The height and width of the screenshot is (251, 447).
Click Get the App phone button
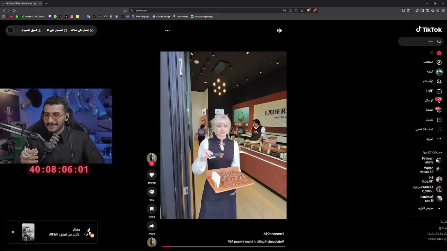[56, 30]
